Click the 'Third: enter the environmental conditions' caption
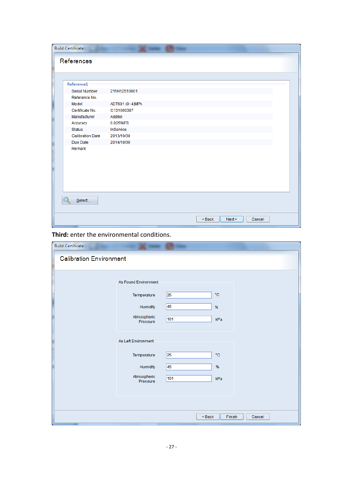Viewport: 343px width, 485px height. pos(111,235)
